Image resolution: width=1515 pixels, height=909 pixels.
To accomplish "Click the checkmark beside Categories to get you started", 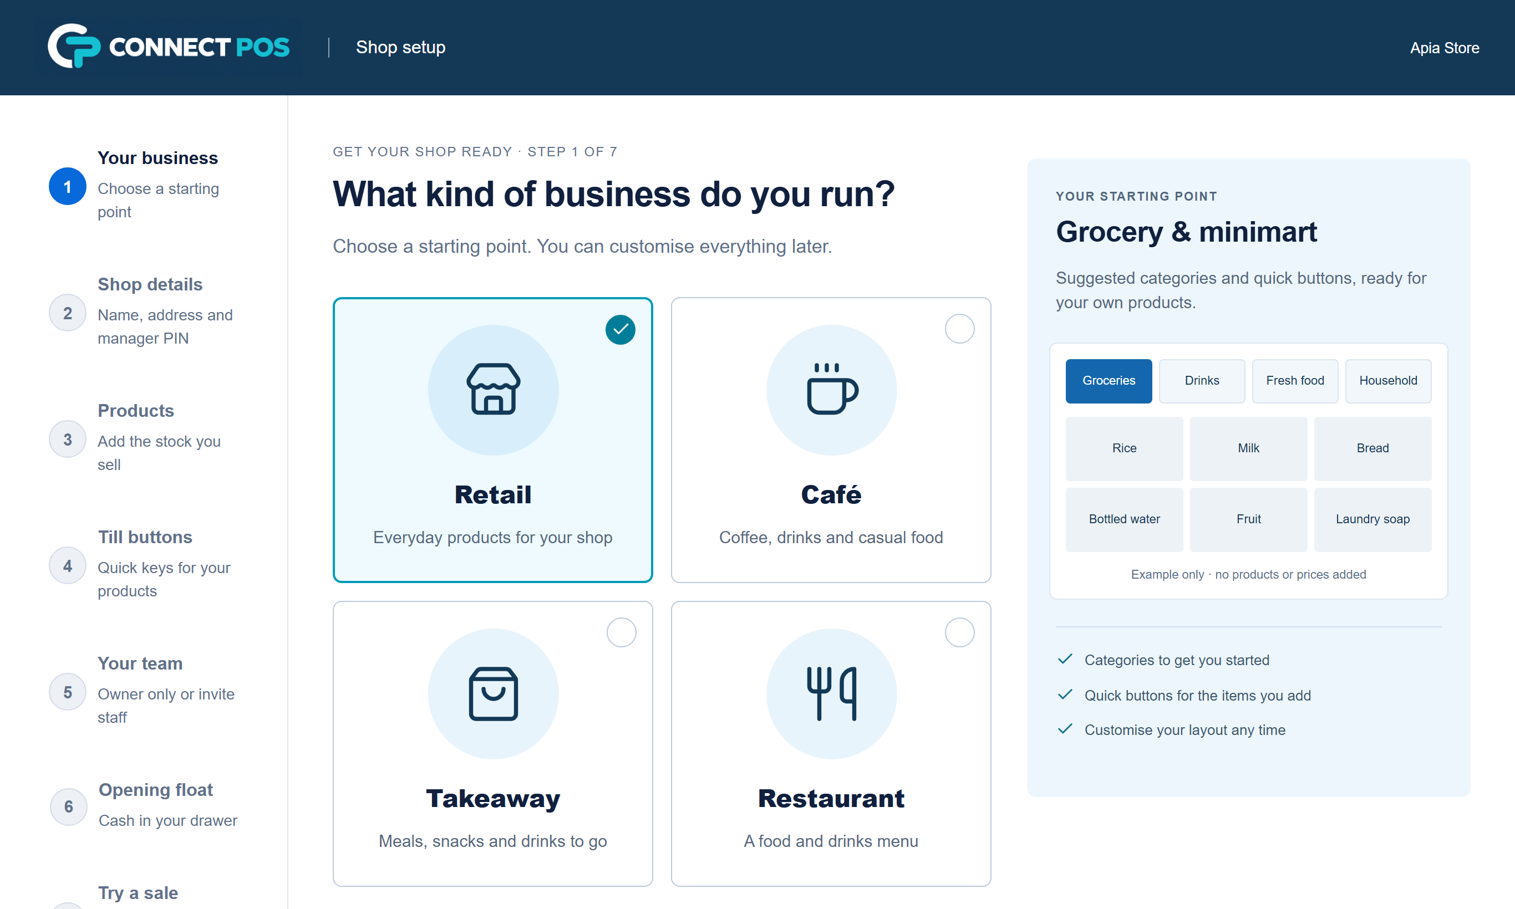I will click(x=1065, y=660).
